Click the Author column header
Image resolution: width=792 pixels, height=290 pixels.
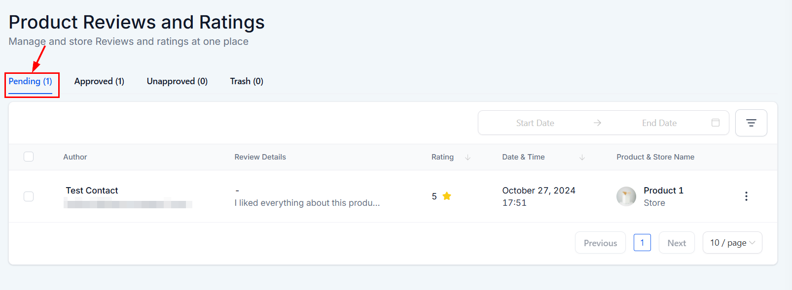coord(75,157)
